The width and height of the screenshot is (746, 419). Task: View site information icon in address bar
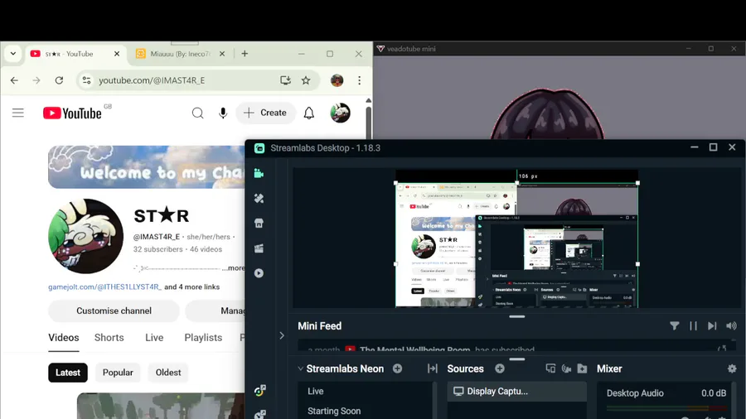[86, 80]
